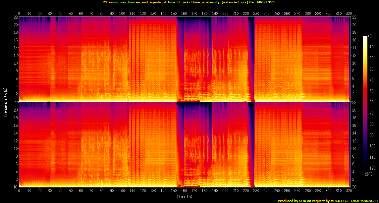Click the '160' tick on the top time axis
The height and width of the screenshot is (203, 379).
184,13
